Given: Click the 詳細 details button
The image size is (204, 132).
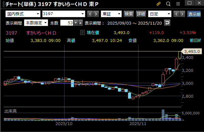Looking at the screenshot, I should (x=141, y=14).
